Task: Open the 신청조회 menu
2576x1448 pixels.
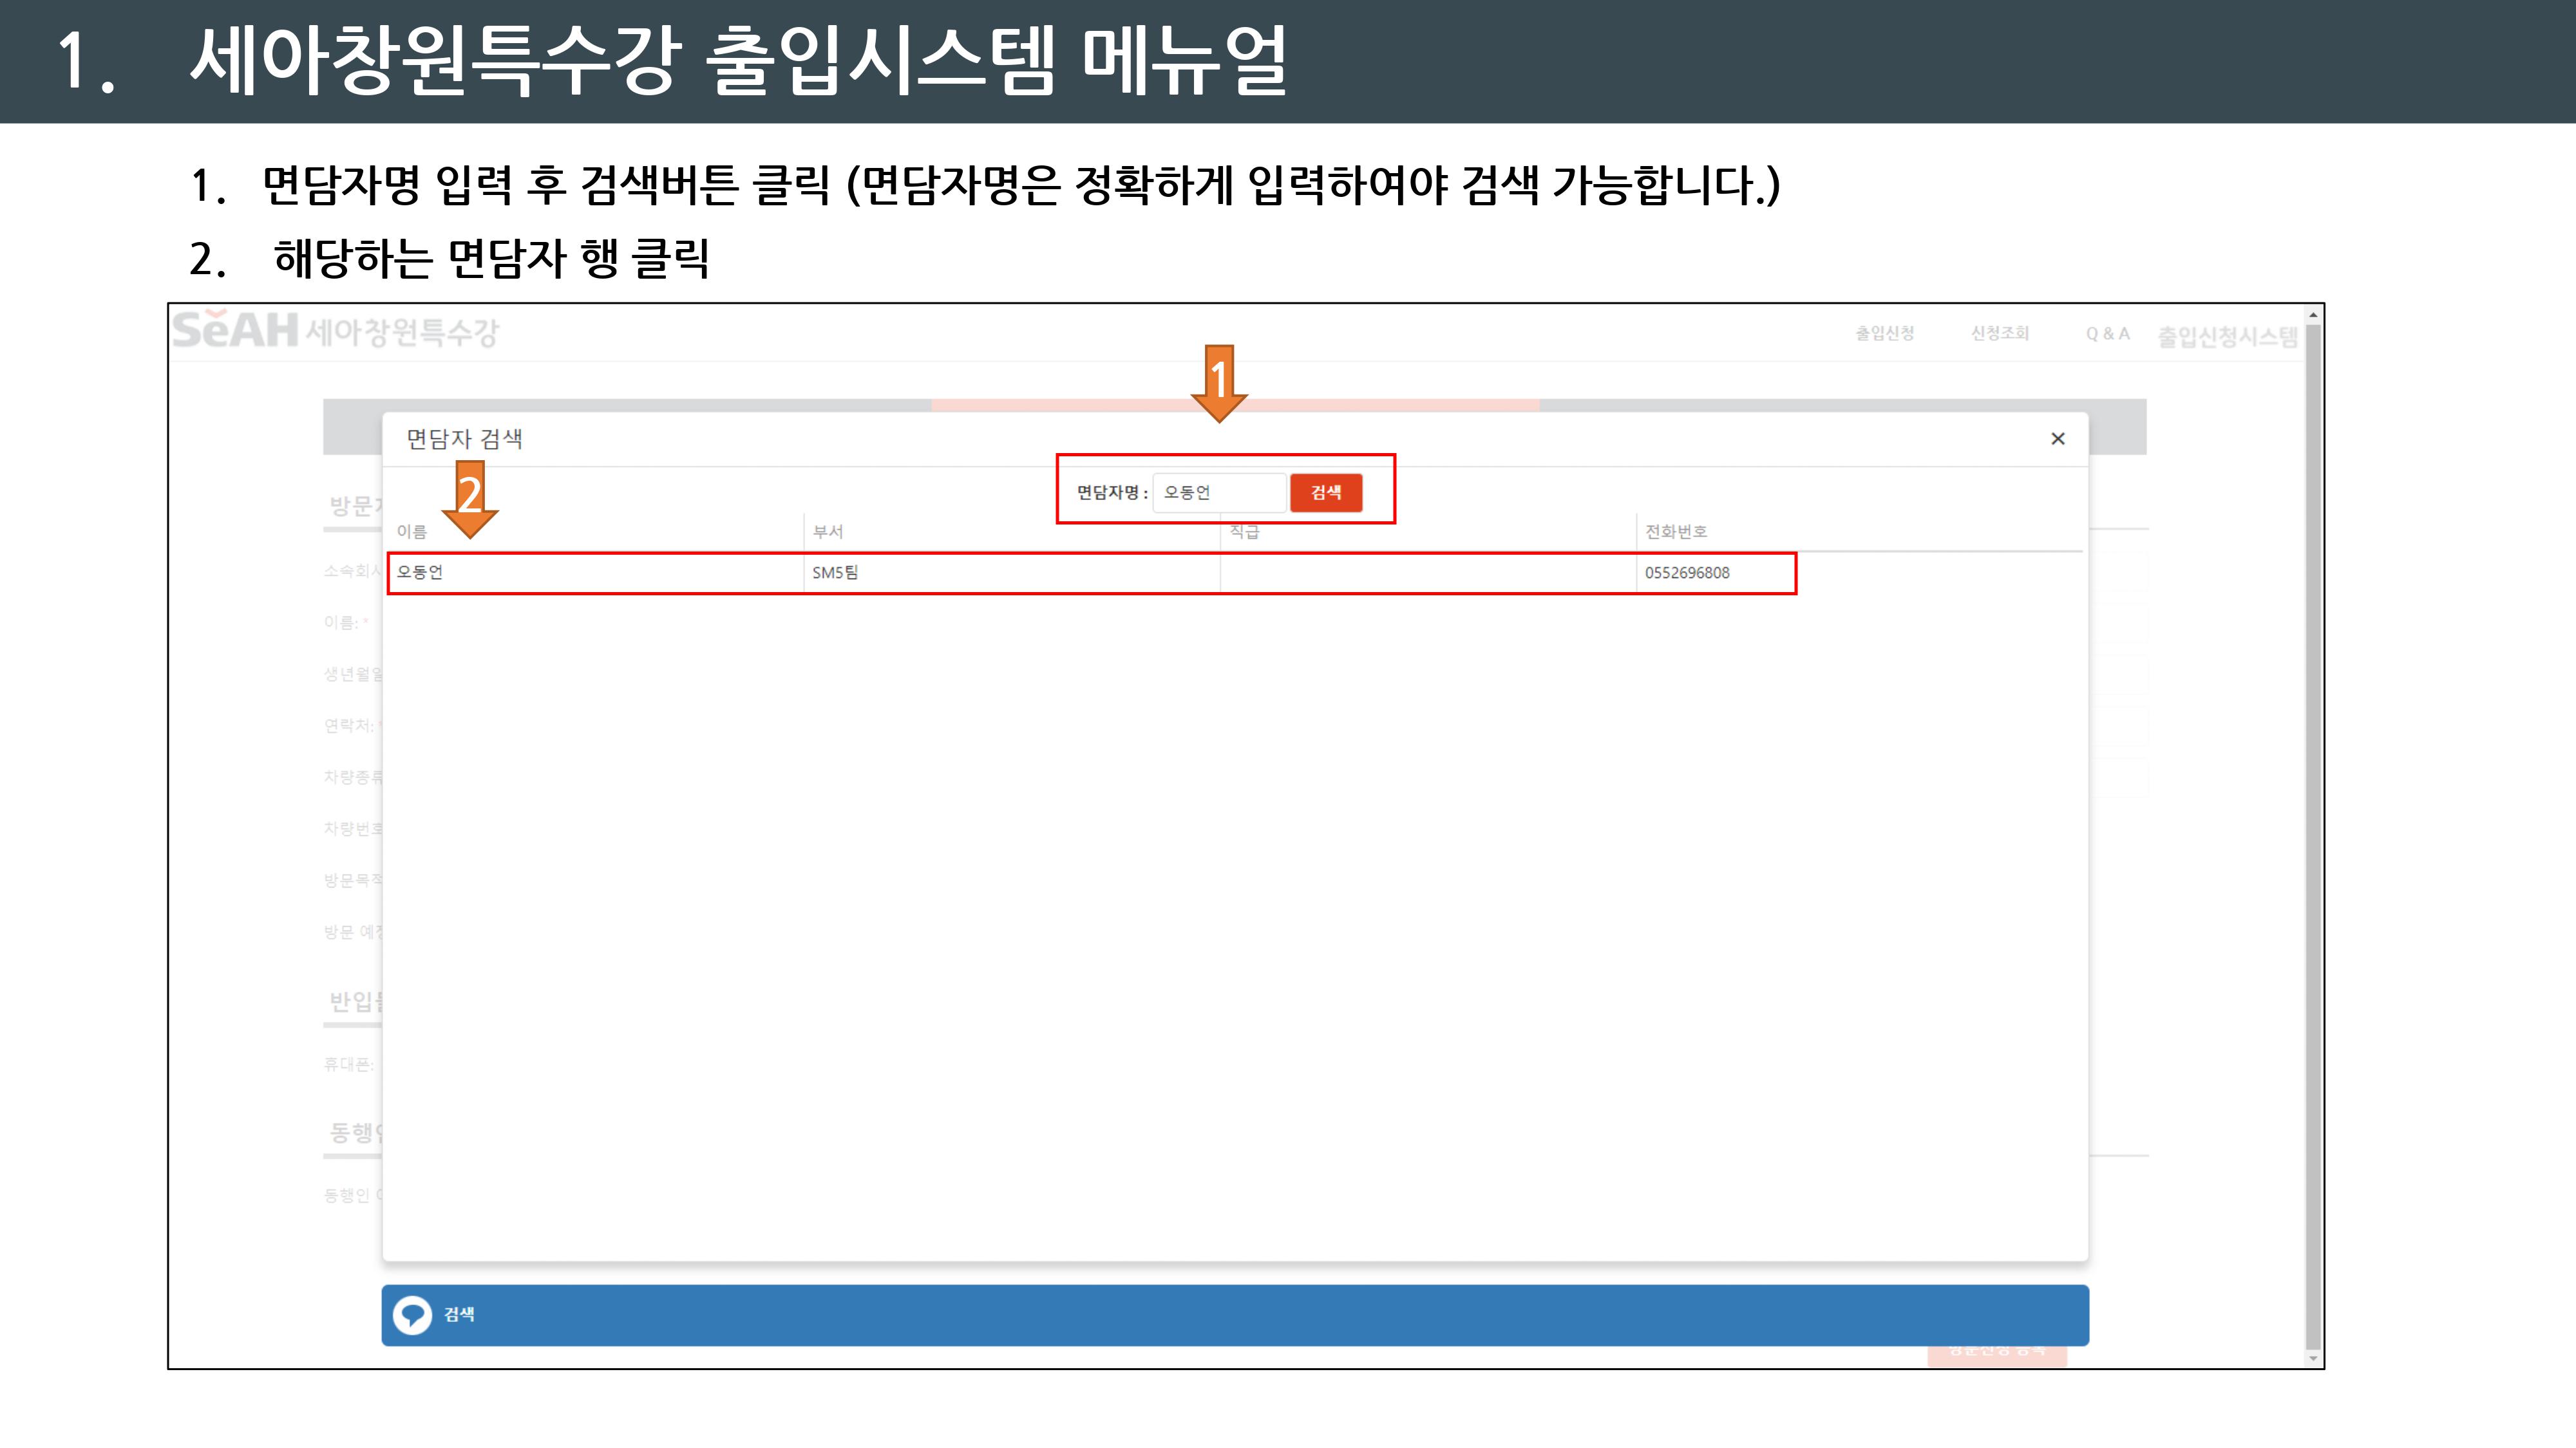Action: (1999, 334)
